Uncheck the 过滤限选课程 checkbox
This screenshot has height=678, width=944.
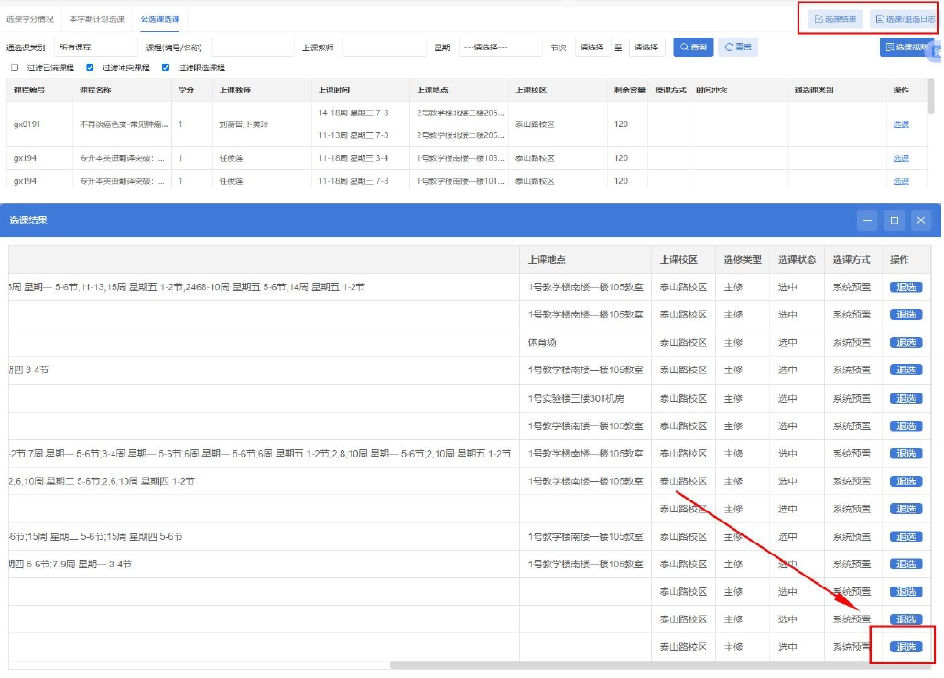pyautogui.click(x=166, y=68)
